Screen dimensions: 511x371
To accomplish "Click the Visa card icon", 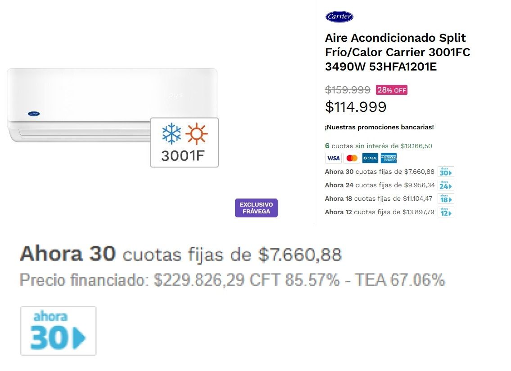I will coord(333,158).
